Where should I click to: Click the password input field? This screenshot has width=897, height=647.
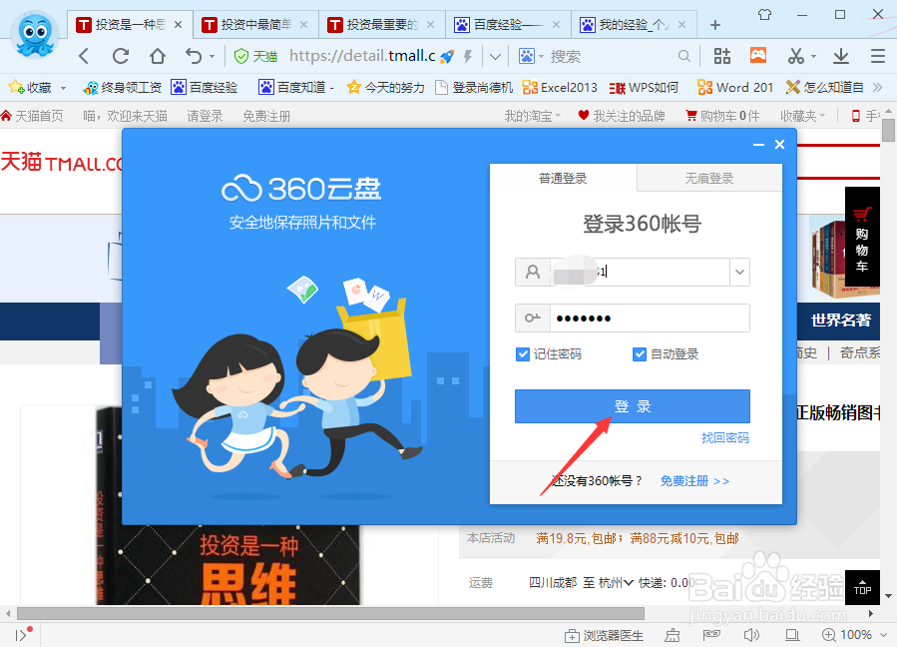649,318
